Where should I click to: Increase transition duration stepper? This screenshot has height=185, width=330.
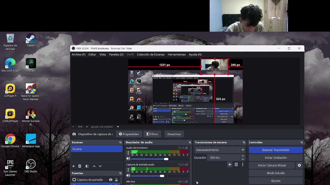(243, 156)
